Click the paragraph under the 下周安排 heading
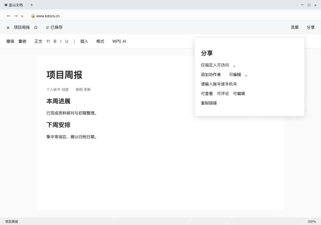The image size is (321, 225). click(71, 137)
